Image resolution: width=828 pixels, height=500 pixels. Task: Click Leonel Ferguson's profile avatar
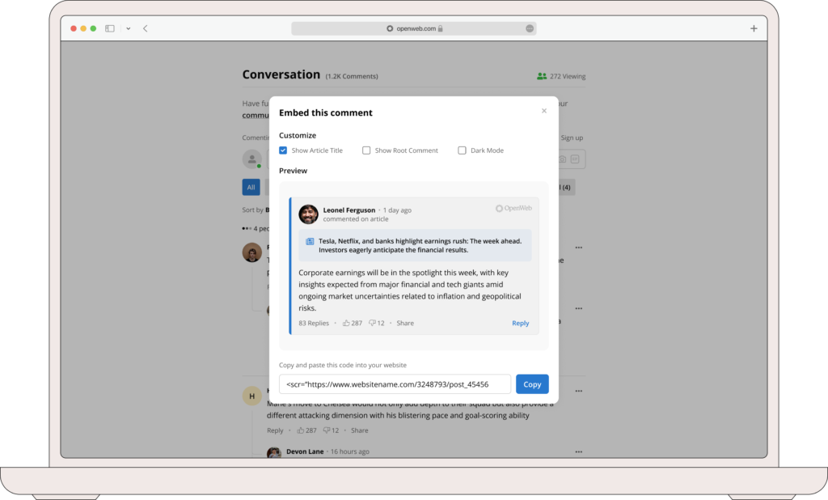(x=308, y=214)
